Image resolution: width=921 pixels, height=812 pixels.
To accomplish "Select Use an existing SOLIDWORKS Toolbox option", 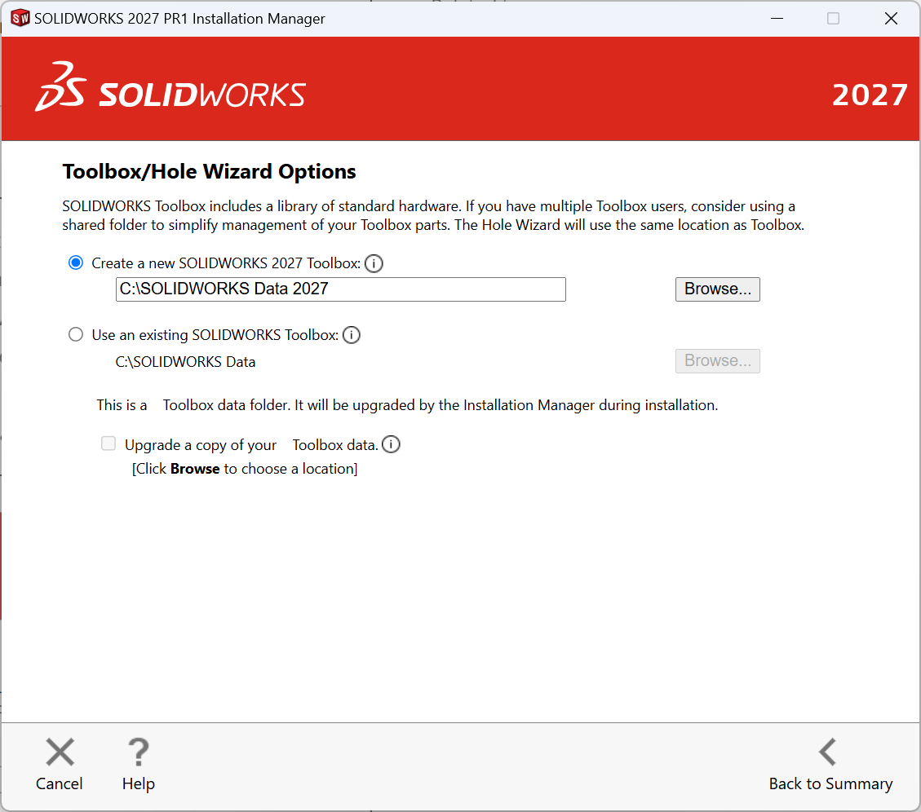I will tap(76, 334).
